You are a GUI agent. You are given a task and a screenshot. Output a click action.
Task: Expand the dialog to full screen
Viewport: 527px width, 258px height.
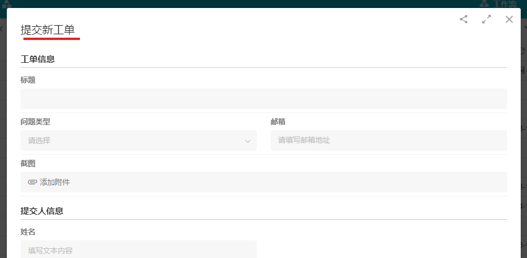[486, 19]
